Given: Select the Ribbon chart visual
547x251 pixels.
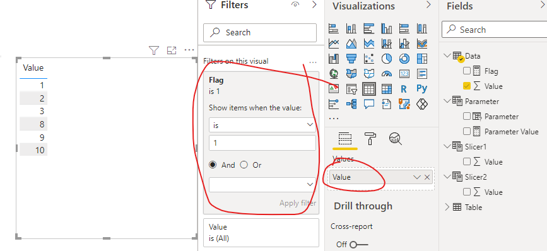Looking at the screenshot, I should 422,44.
